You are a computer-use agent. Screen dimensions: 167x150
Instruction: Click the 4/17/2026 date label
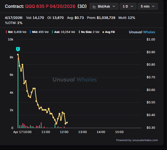point(14,18)
